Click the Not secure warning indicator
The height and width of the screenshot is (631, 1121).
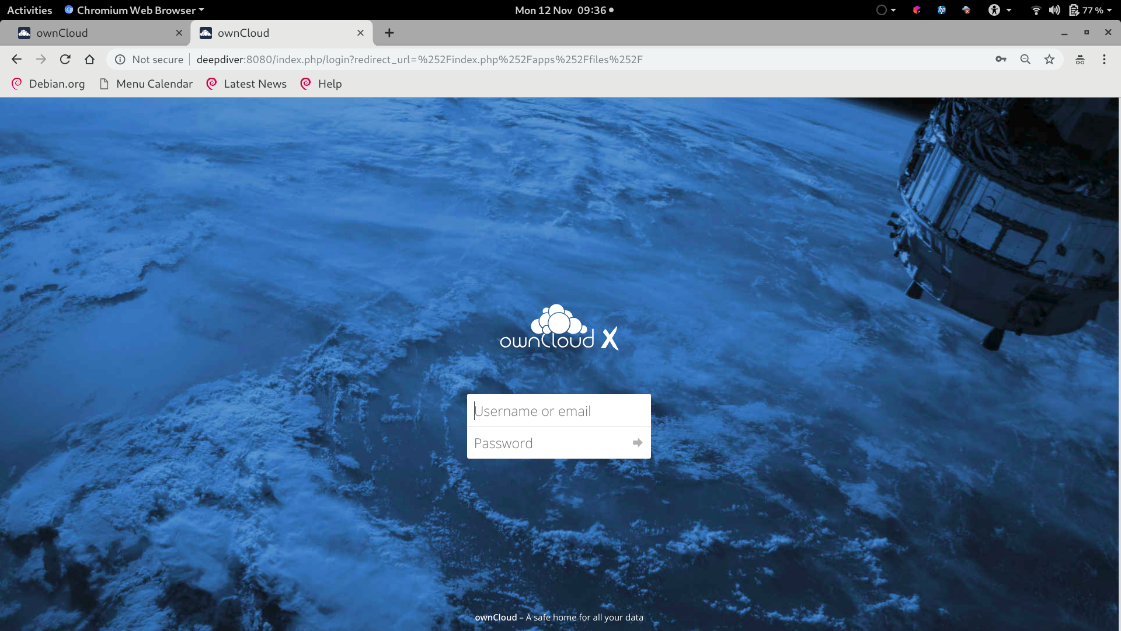click(x=149, y=59)
